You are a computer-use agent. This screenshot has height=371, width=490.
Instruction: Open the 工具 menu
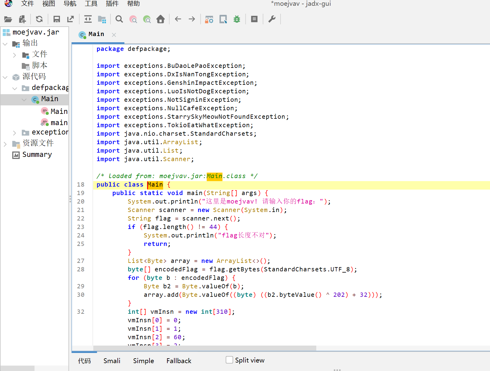(91, 4)
